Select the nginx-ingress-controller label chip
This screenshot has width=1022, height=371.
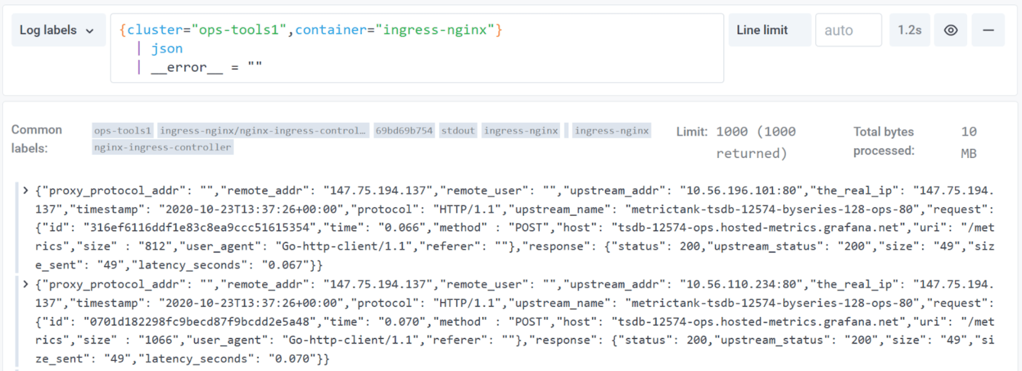163,147
